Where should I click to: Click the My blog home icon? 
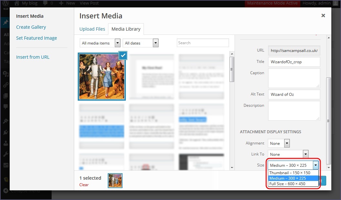(16, 3)
